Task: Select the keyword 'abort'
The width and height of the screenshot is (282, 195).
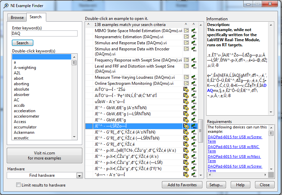Action: tap(19, 78)
